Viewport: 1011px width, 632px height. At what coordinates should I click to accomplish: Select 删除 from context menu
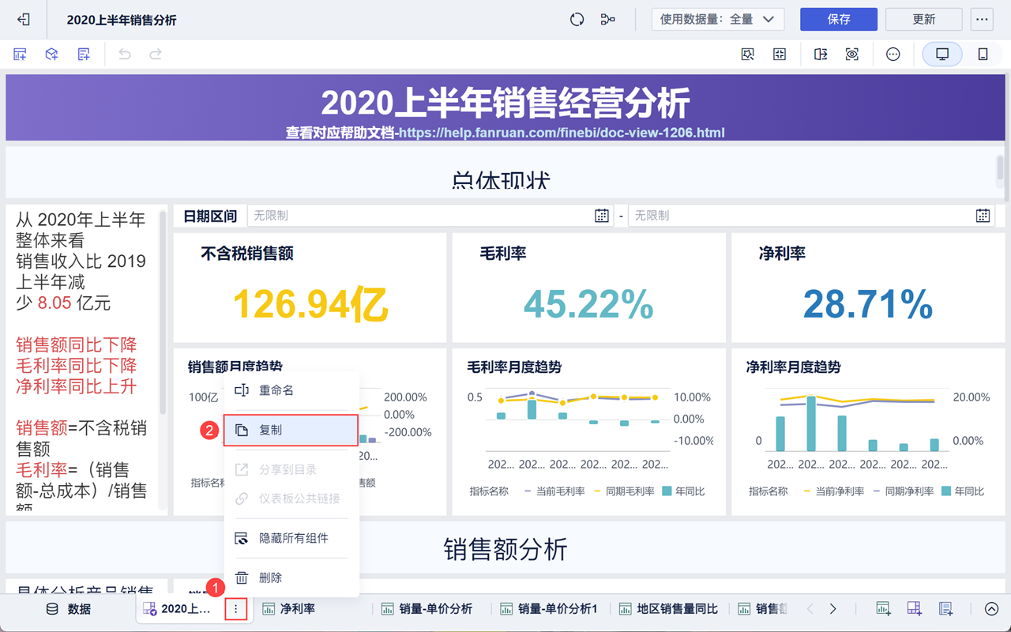pos(291,578)
